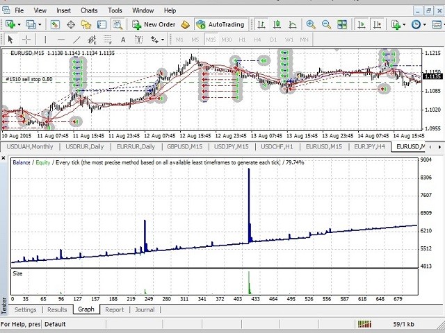Select the M15 timeframe button
This screenshot has height=333, width=445.
tap(211, 40)
